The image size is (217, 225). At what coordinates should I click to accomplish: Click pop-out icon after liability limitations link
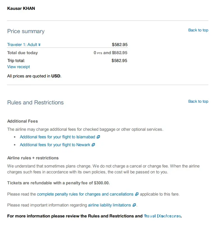[134, 205]
